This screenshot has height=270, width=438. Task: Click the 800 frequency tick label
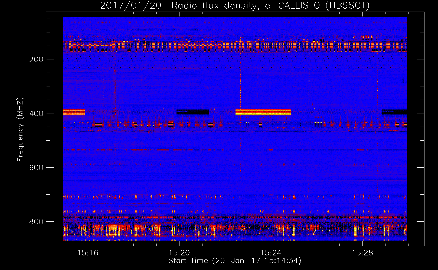[x=36, y=222]
